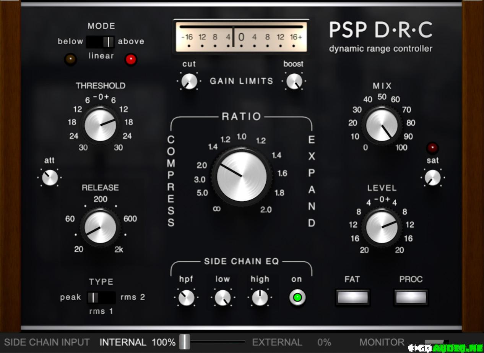Click the vertical EXPAND label
The width and height of the screenshot is (484, 353).
pos(312,181)
